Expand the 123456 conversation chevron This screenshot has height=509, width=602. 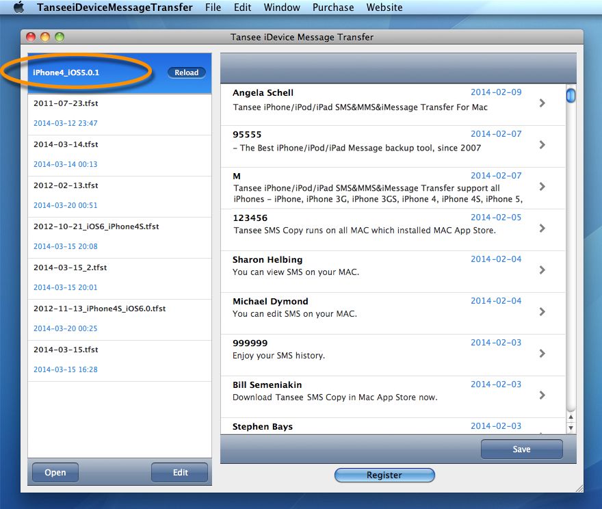tap(542, 229)
